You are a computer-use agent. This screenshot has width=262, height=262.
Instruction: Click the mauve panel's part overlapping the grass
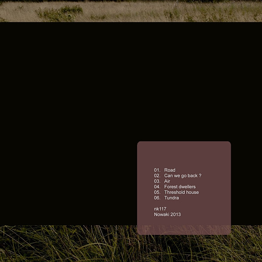tap(184, 230)
